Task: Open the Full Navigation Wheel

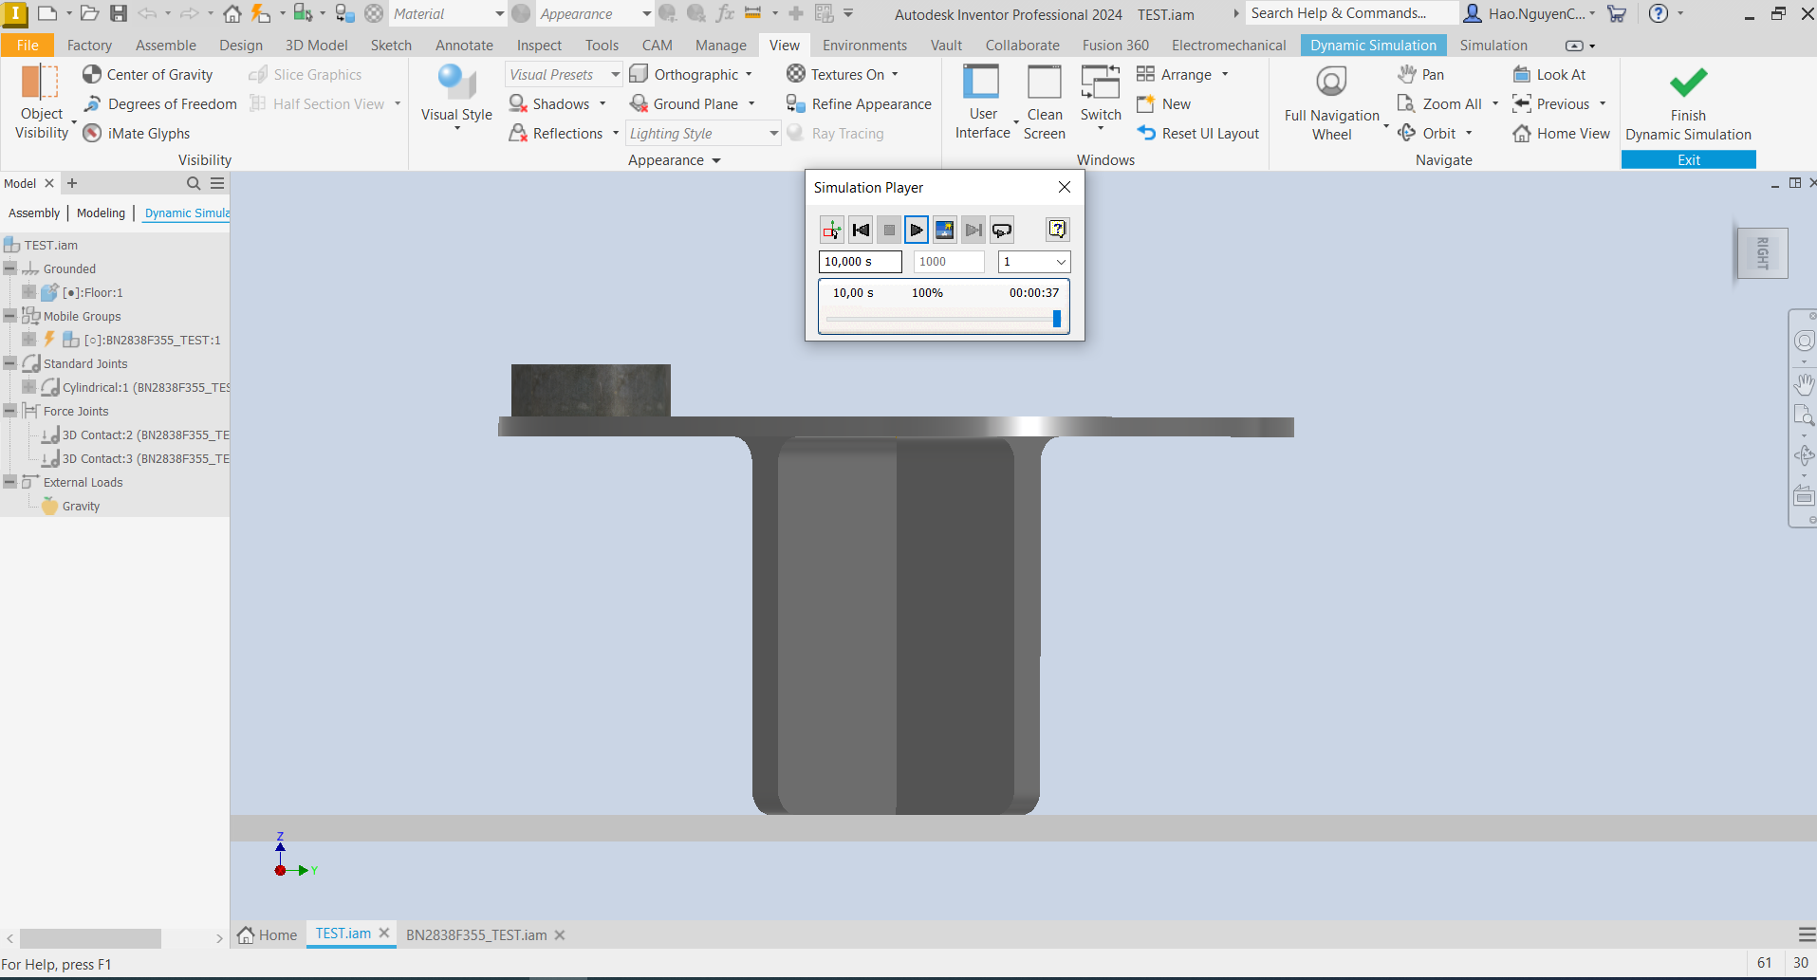Action: point(1331,83)
